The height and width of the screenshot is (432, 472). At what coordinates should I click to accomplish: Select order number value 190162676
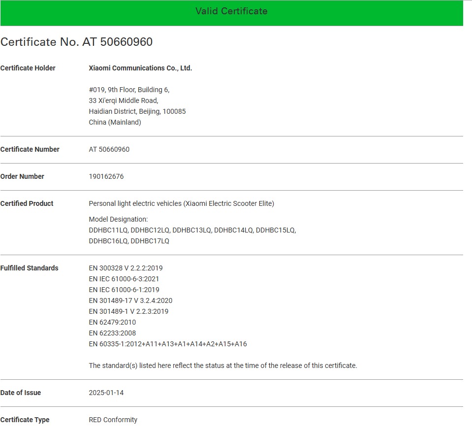point(106,176)
